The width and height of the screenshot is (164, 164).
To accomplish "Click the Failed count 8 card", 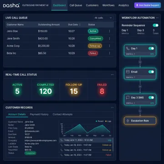I will tap(102, 90).
